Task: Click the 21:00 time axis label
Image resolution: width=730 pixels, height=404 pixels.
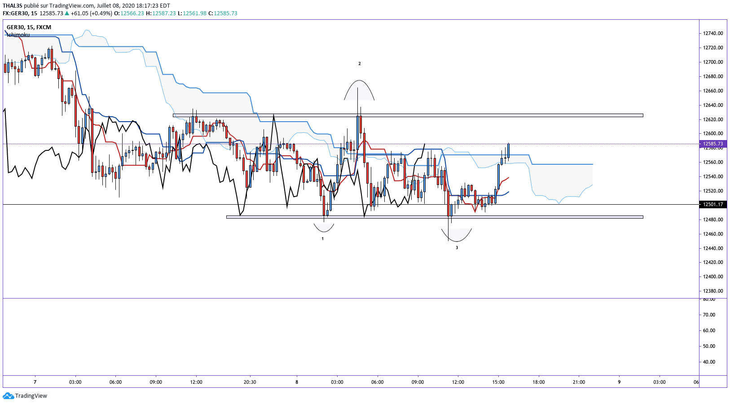Action: (579, 382)
